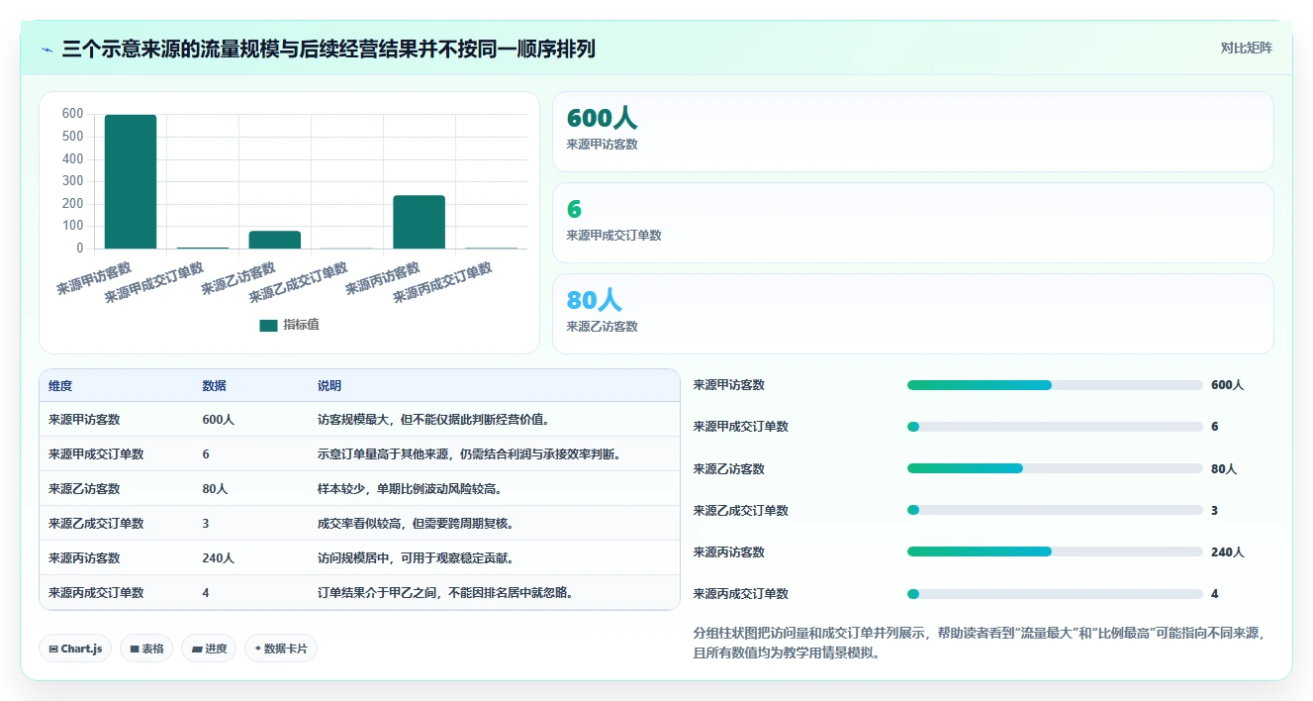
Task: Toggle the 指标值 legend label
Action: coord(301,325)
